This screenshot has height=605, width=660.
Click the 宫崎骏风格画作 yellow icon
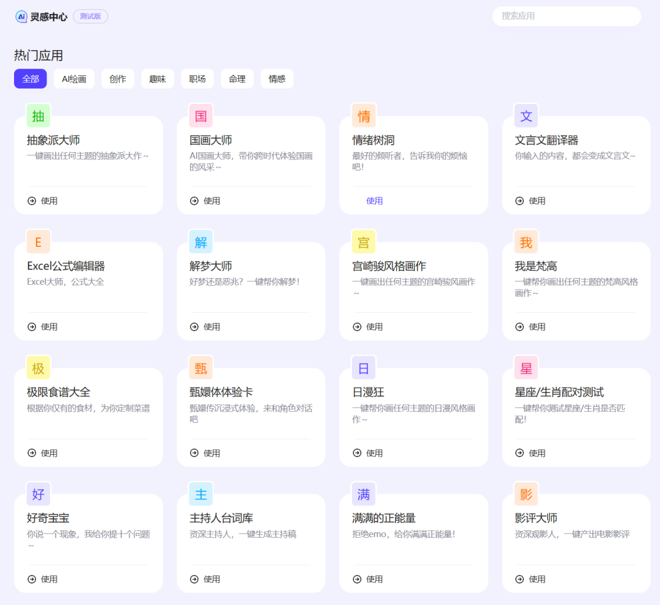[x=364, y=242]
